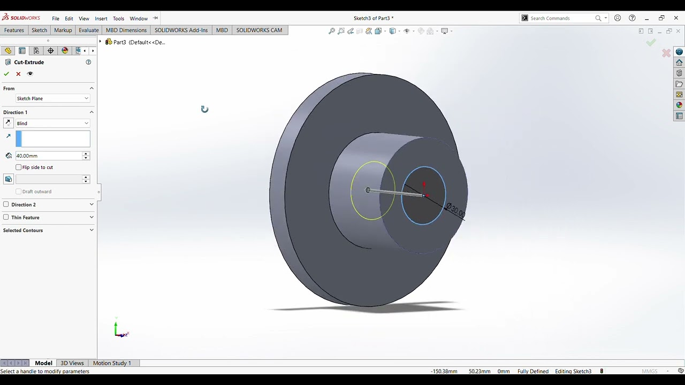Switch to the 3D Views bottom tab
This screenshot has width=685, height=385.
[72, 363]
